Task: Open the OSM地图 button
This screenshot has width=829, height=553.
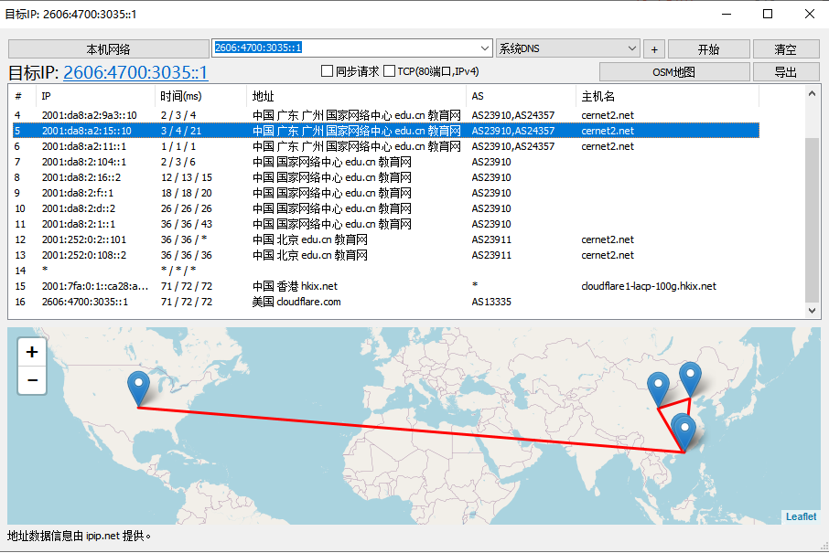Action: coord(674,72)
